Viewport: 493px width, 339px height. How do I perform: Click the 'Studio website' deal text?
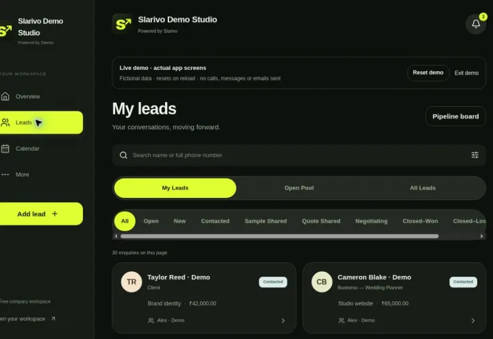[x=355, y=303]
